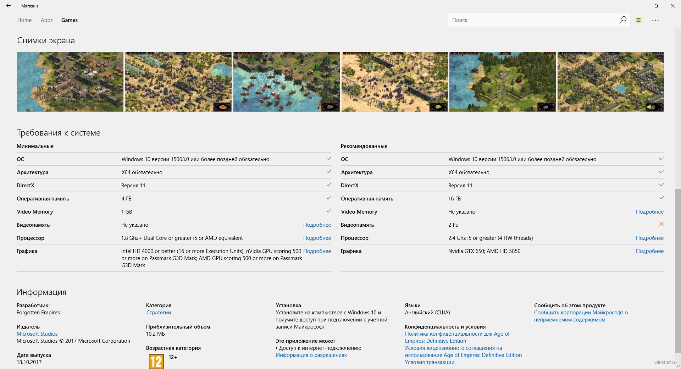Click Подробнее for minimum Видеопамять

coord(317,225)
